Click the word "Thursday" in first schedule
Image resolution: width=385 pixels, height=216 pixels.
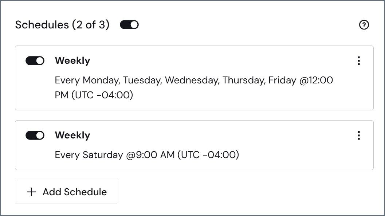244,80
